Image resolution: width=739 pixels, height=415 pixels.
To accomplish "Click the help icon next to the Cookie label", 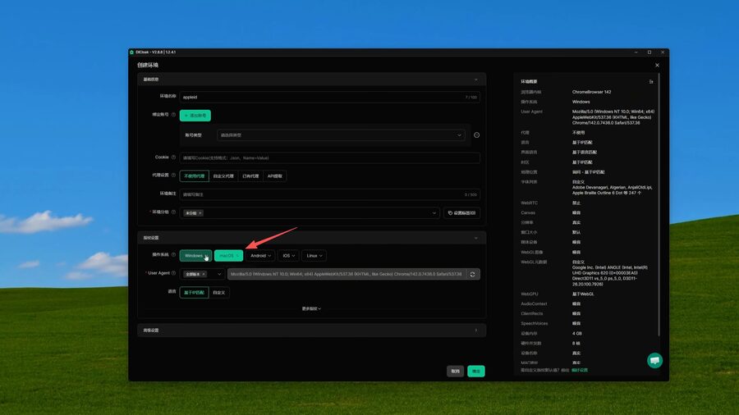I will (x=173, y=157).
